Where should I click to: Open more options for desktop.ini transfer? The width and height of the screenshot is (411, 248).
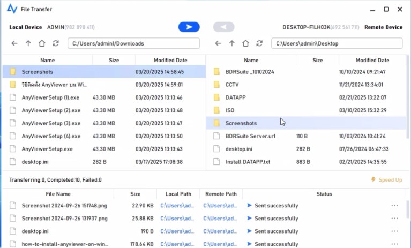394,231
